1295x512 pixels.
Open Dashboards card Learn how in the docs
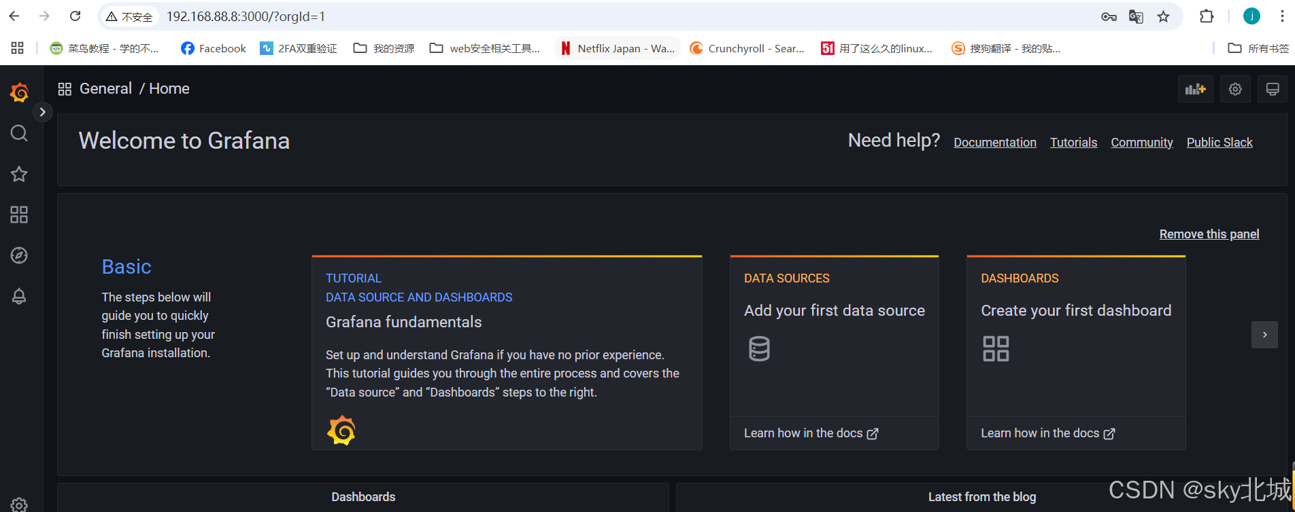click(1047, 433)
